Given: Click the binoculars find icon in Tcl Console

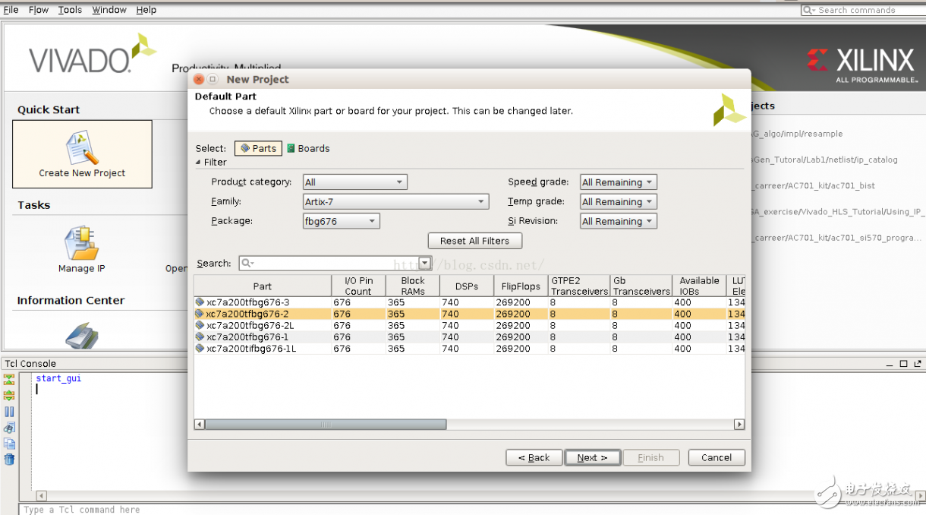Looking at the screenshot, I should [x=9, y=428].
